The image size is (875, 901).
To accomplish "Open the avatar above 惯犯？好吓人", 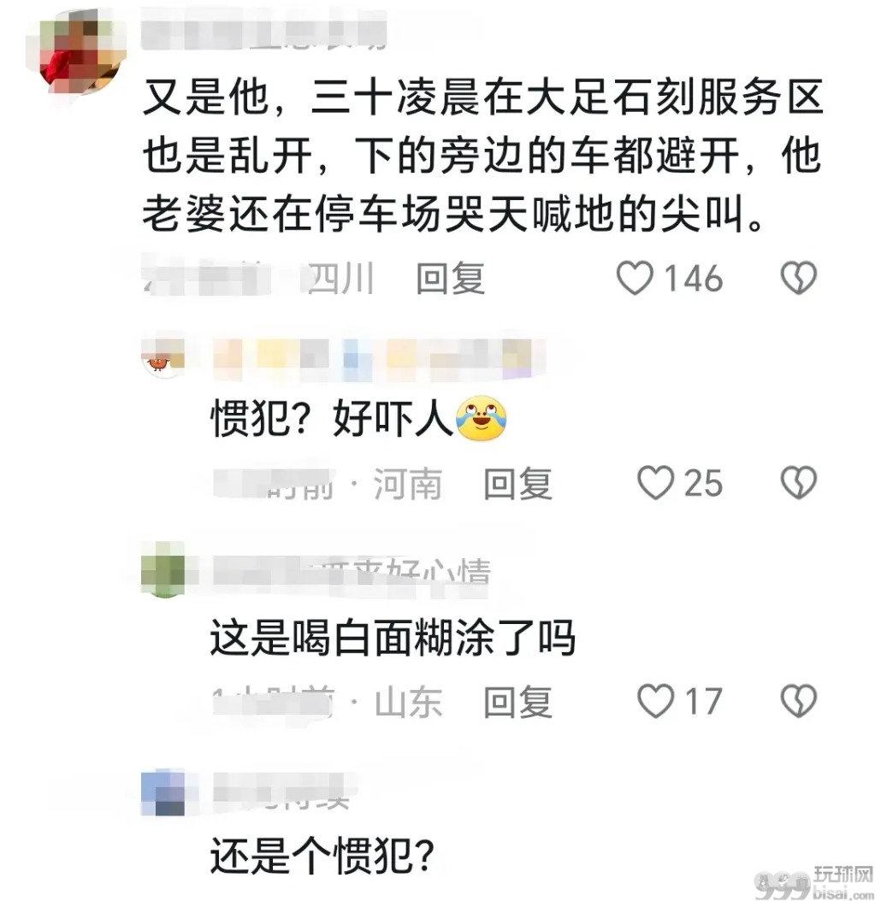I will (x=163, y=356).
